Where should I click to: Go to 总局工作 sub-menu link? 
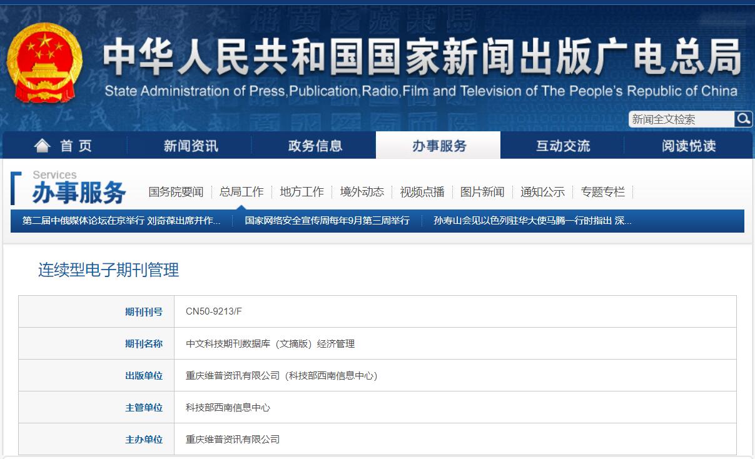[241, 192]
